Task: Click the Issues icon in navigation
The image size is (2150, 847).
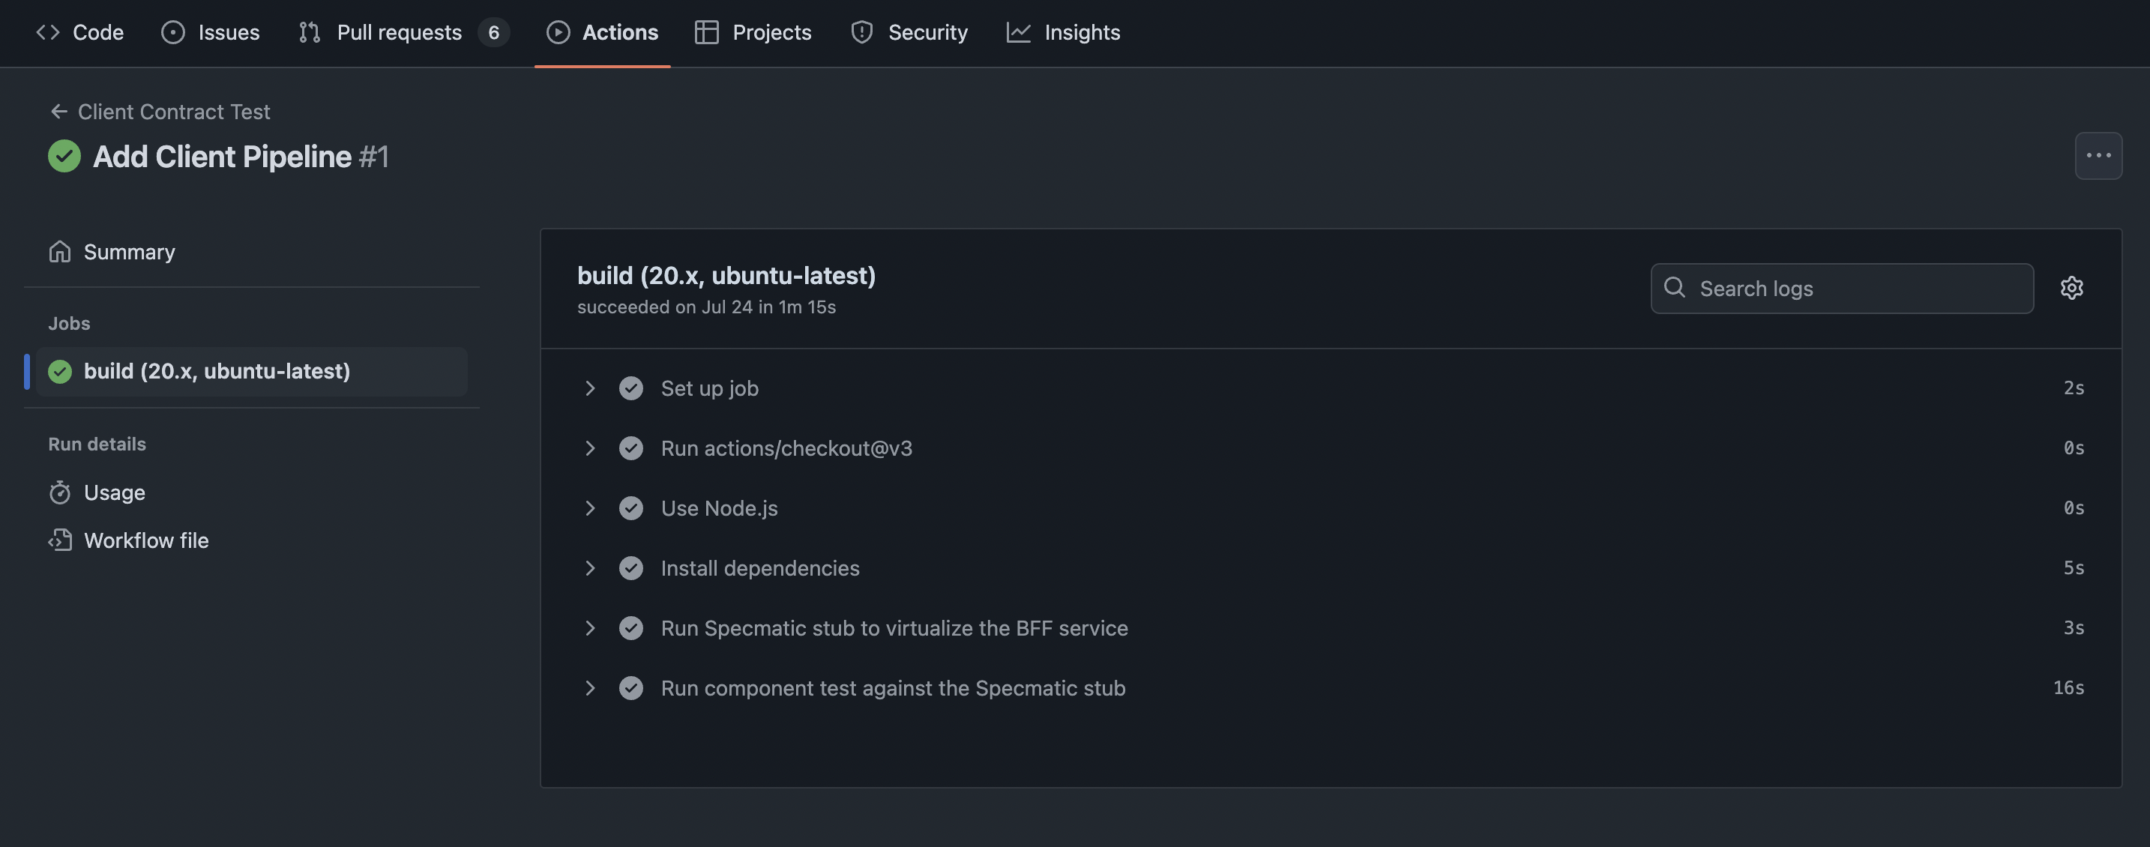Action: [x=172, y=32]
